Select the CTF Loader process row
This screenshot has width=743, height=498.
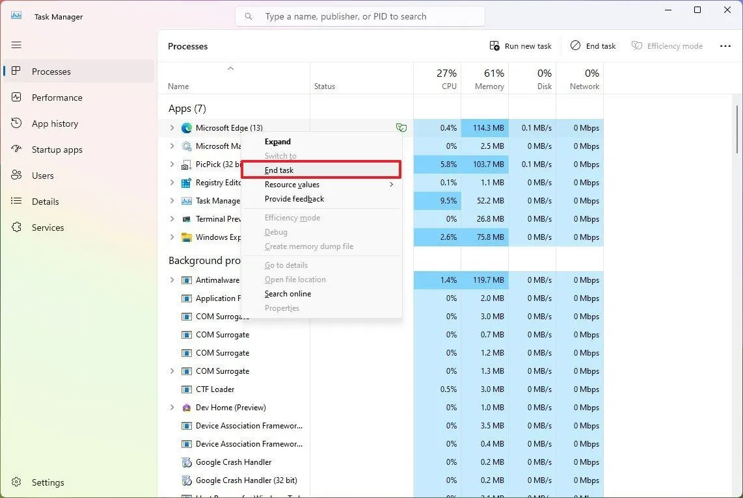click(x=381, y=389)
